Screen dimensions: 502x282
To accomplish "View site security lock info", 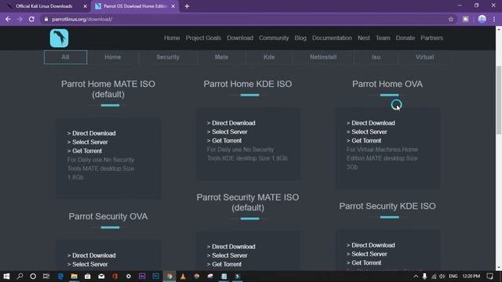I will point(46,19).
